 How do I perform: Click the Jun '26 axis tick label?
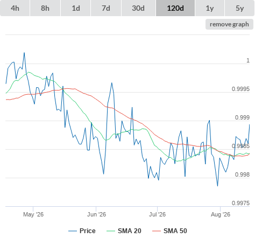click(x=96, y=214)
